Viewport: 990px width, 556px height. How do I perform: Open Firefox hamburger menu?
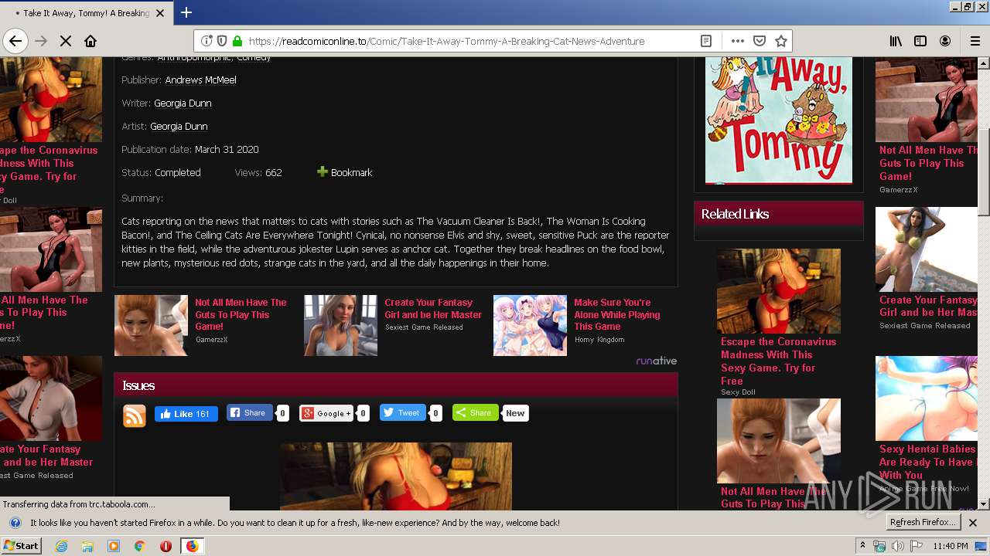tap(975, 41)
